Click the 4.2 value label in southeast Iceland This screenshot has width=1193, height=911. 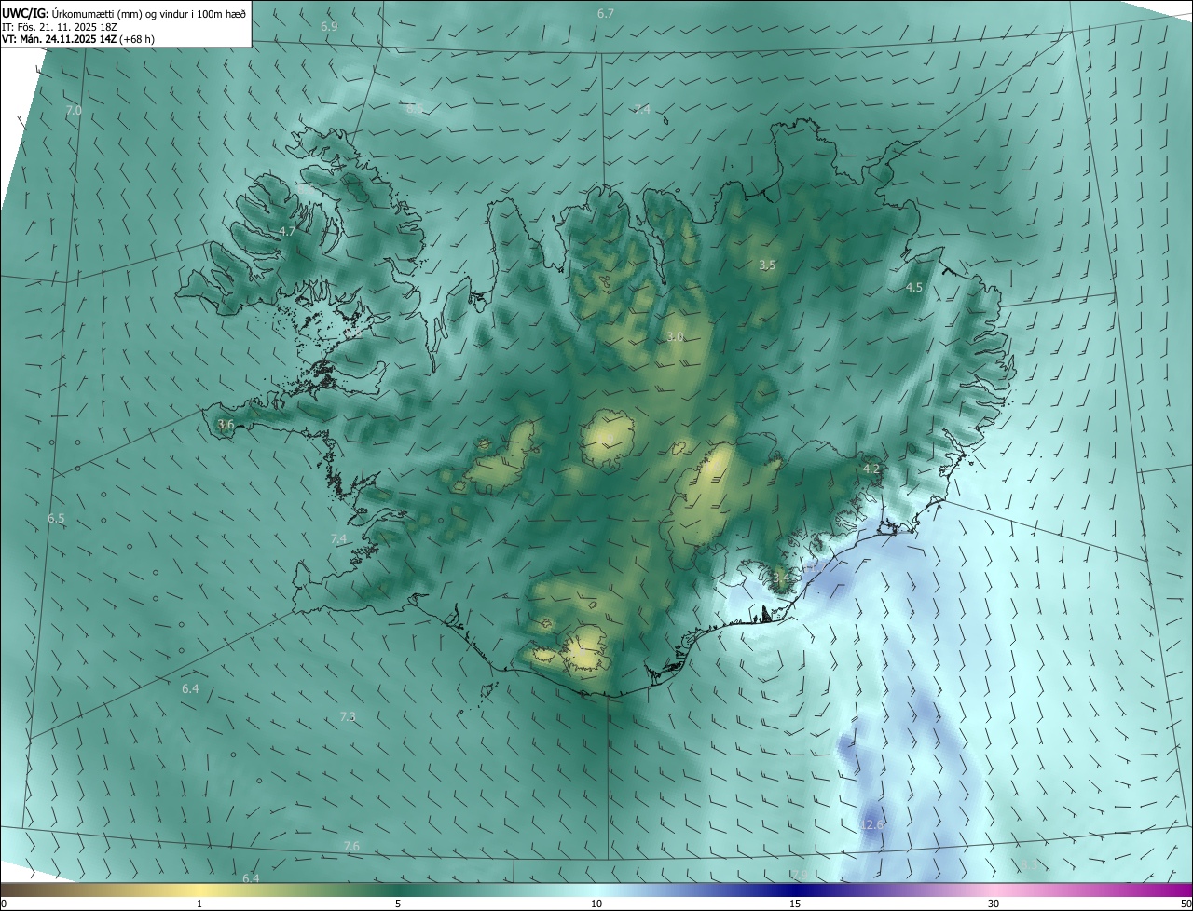[871, 469]
